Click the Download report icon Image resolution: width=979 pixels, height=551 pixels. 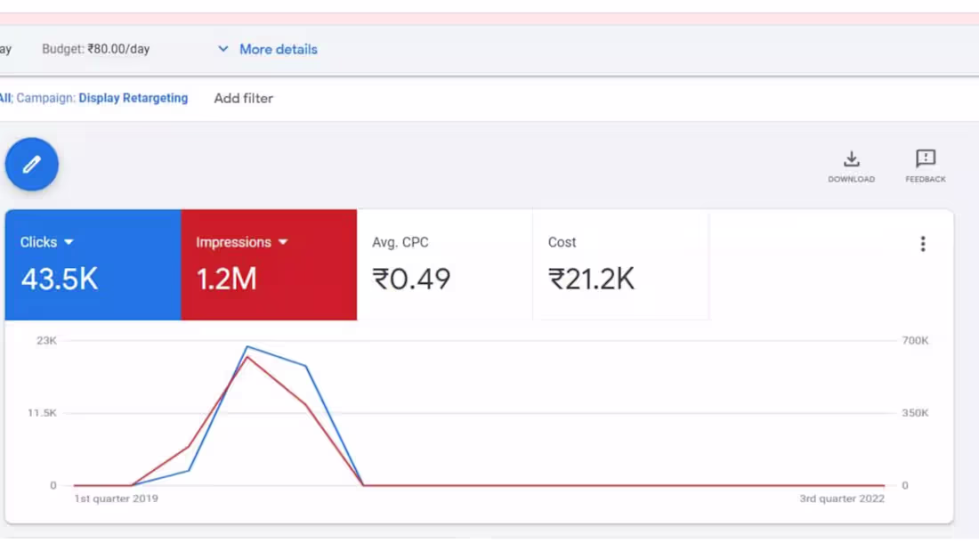click(851, 165)
